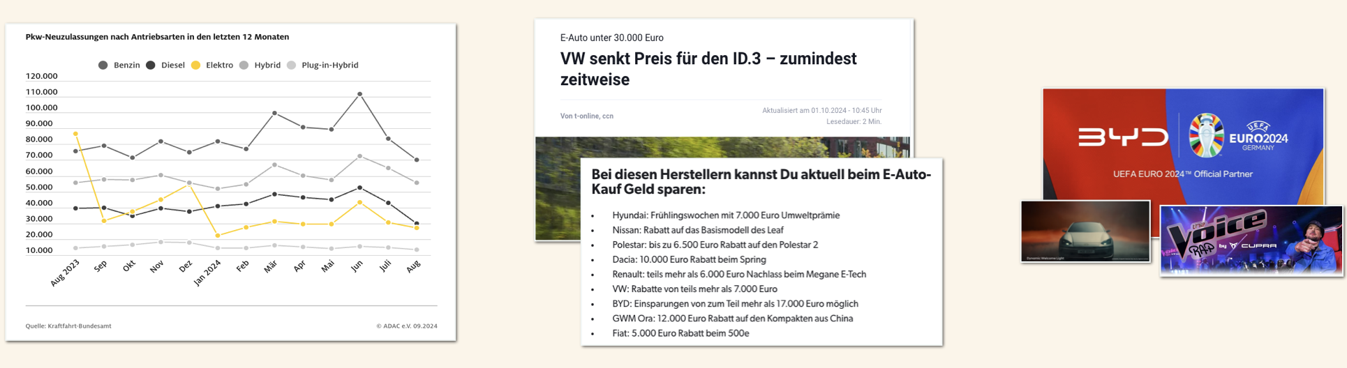Click the Aug 2023 axis label
Image resolution: width=1347 pixels, height=368 pixels.
[65, 273]
